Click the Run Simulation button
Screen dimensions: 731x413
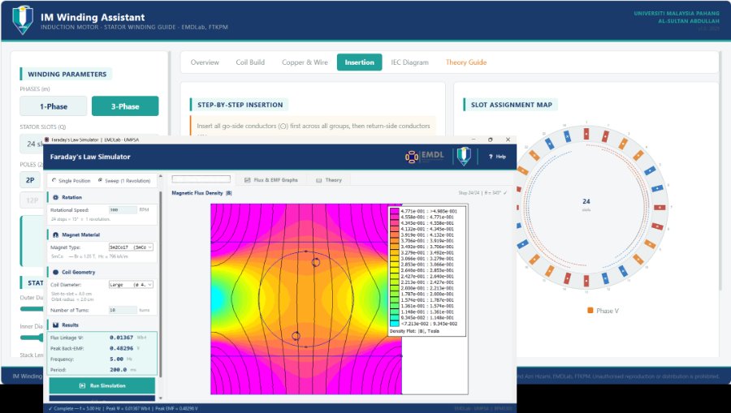pyautogui.click(x=102, y=385)
